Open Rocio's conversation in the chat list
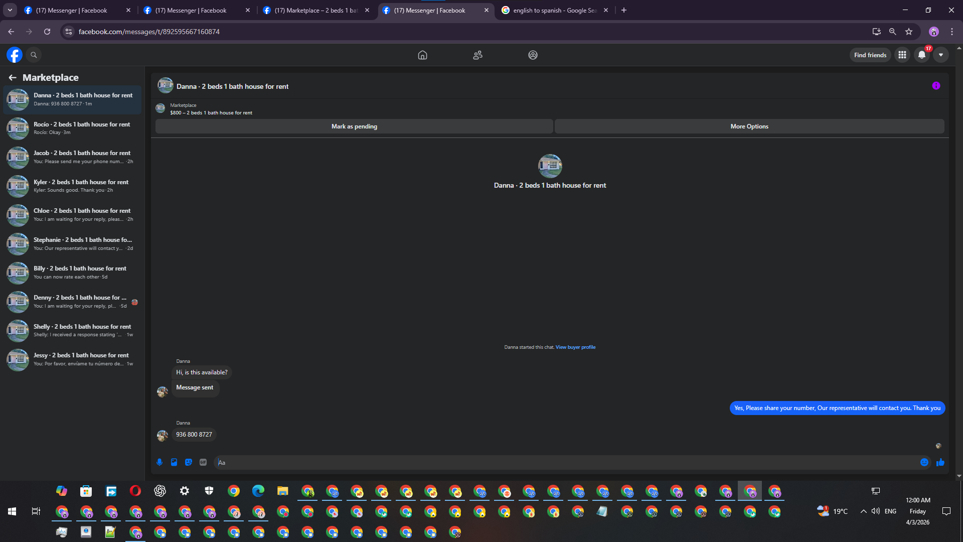Image resolution: width=963 pixels, height=542 pixels. point(72,128)
